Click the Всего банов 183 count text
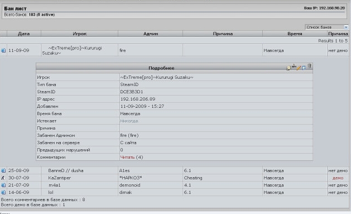351x214 pixels. 30,15
